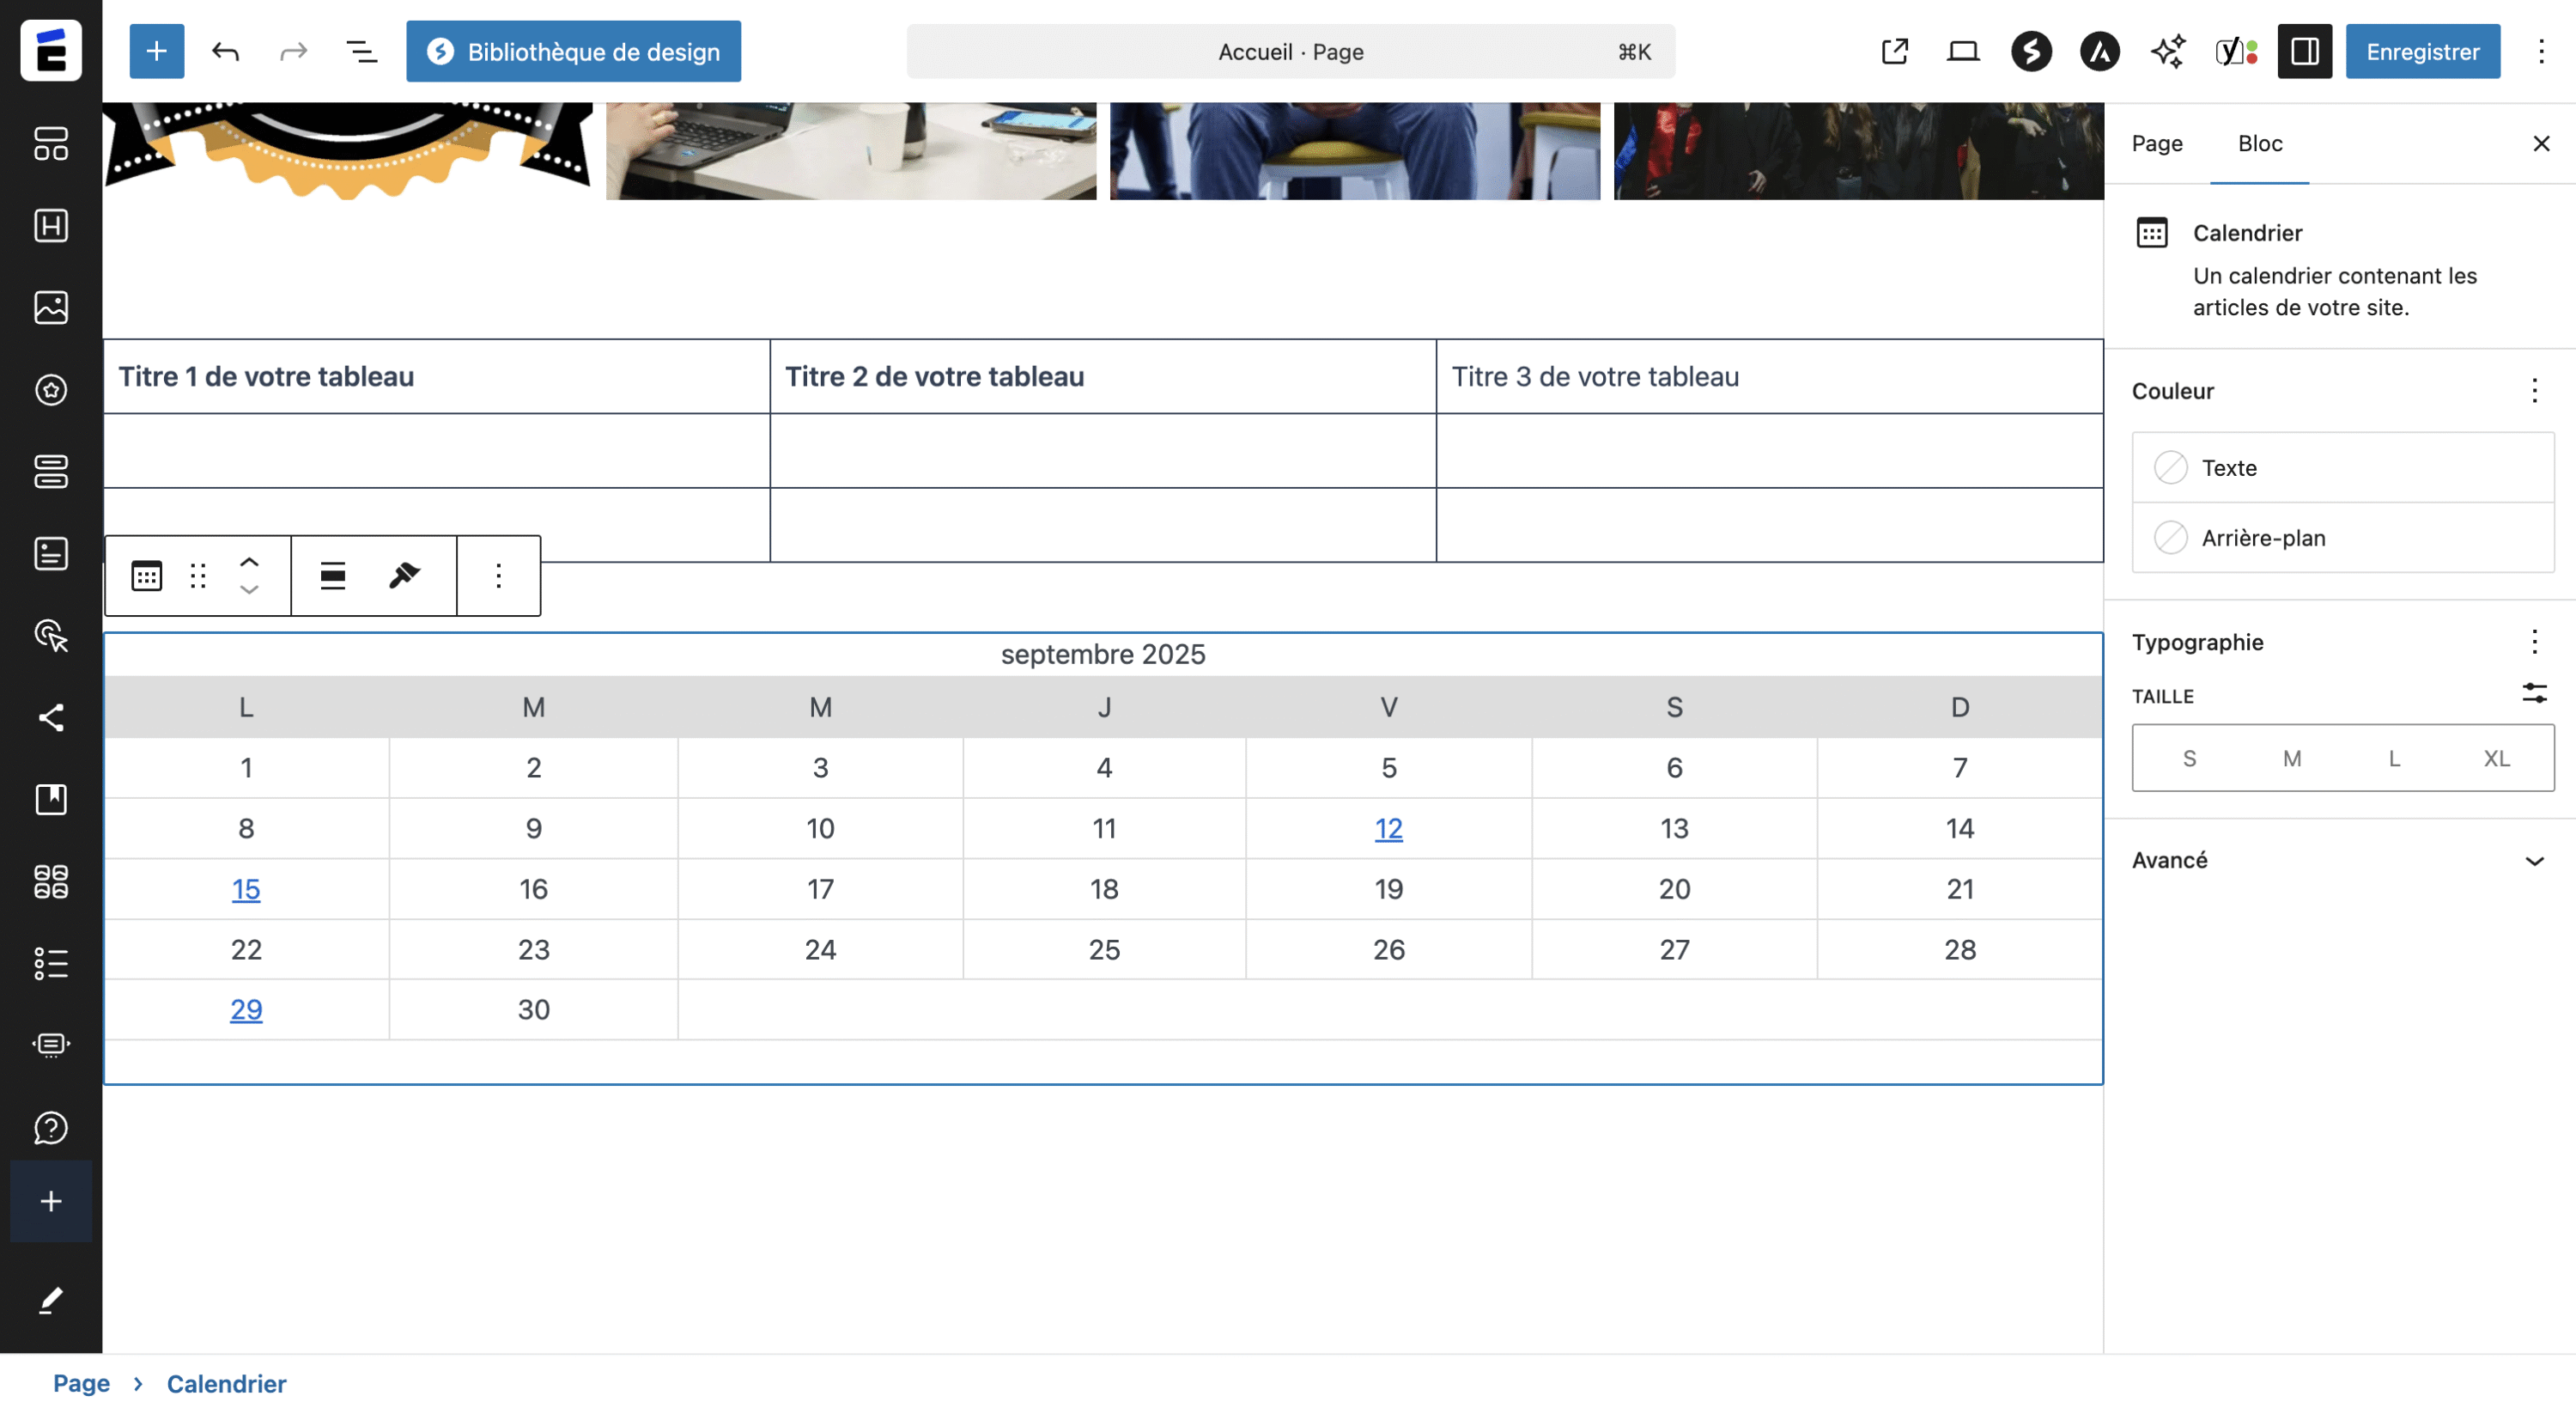
Task: Open the block toolbar options menu
Action: point(498,576)
